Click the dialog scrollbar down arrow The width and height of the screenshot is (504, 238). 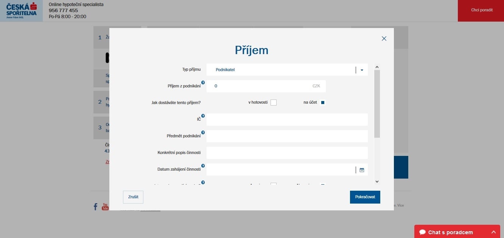click(377, 182)
